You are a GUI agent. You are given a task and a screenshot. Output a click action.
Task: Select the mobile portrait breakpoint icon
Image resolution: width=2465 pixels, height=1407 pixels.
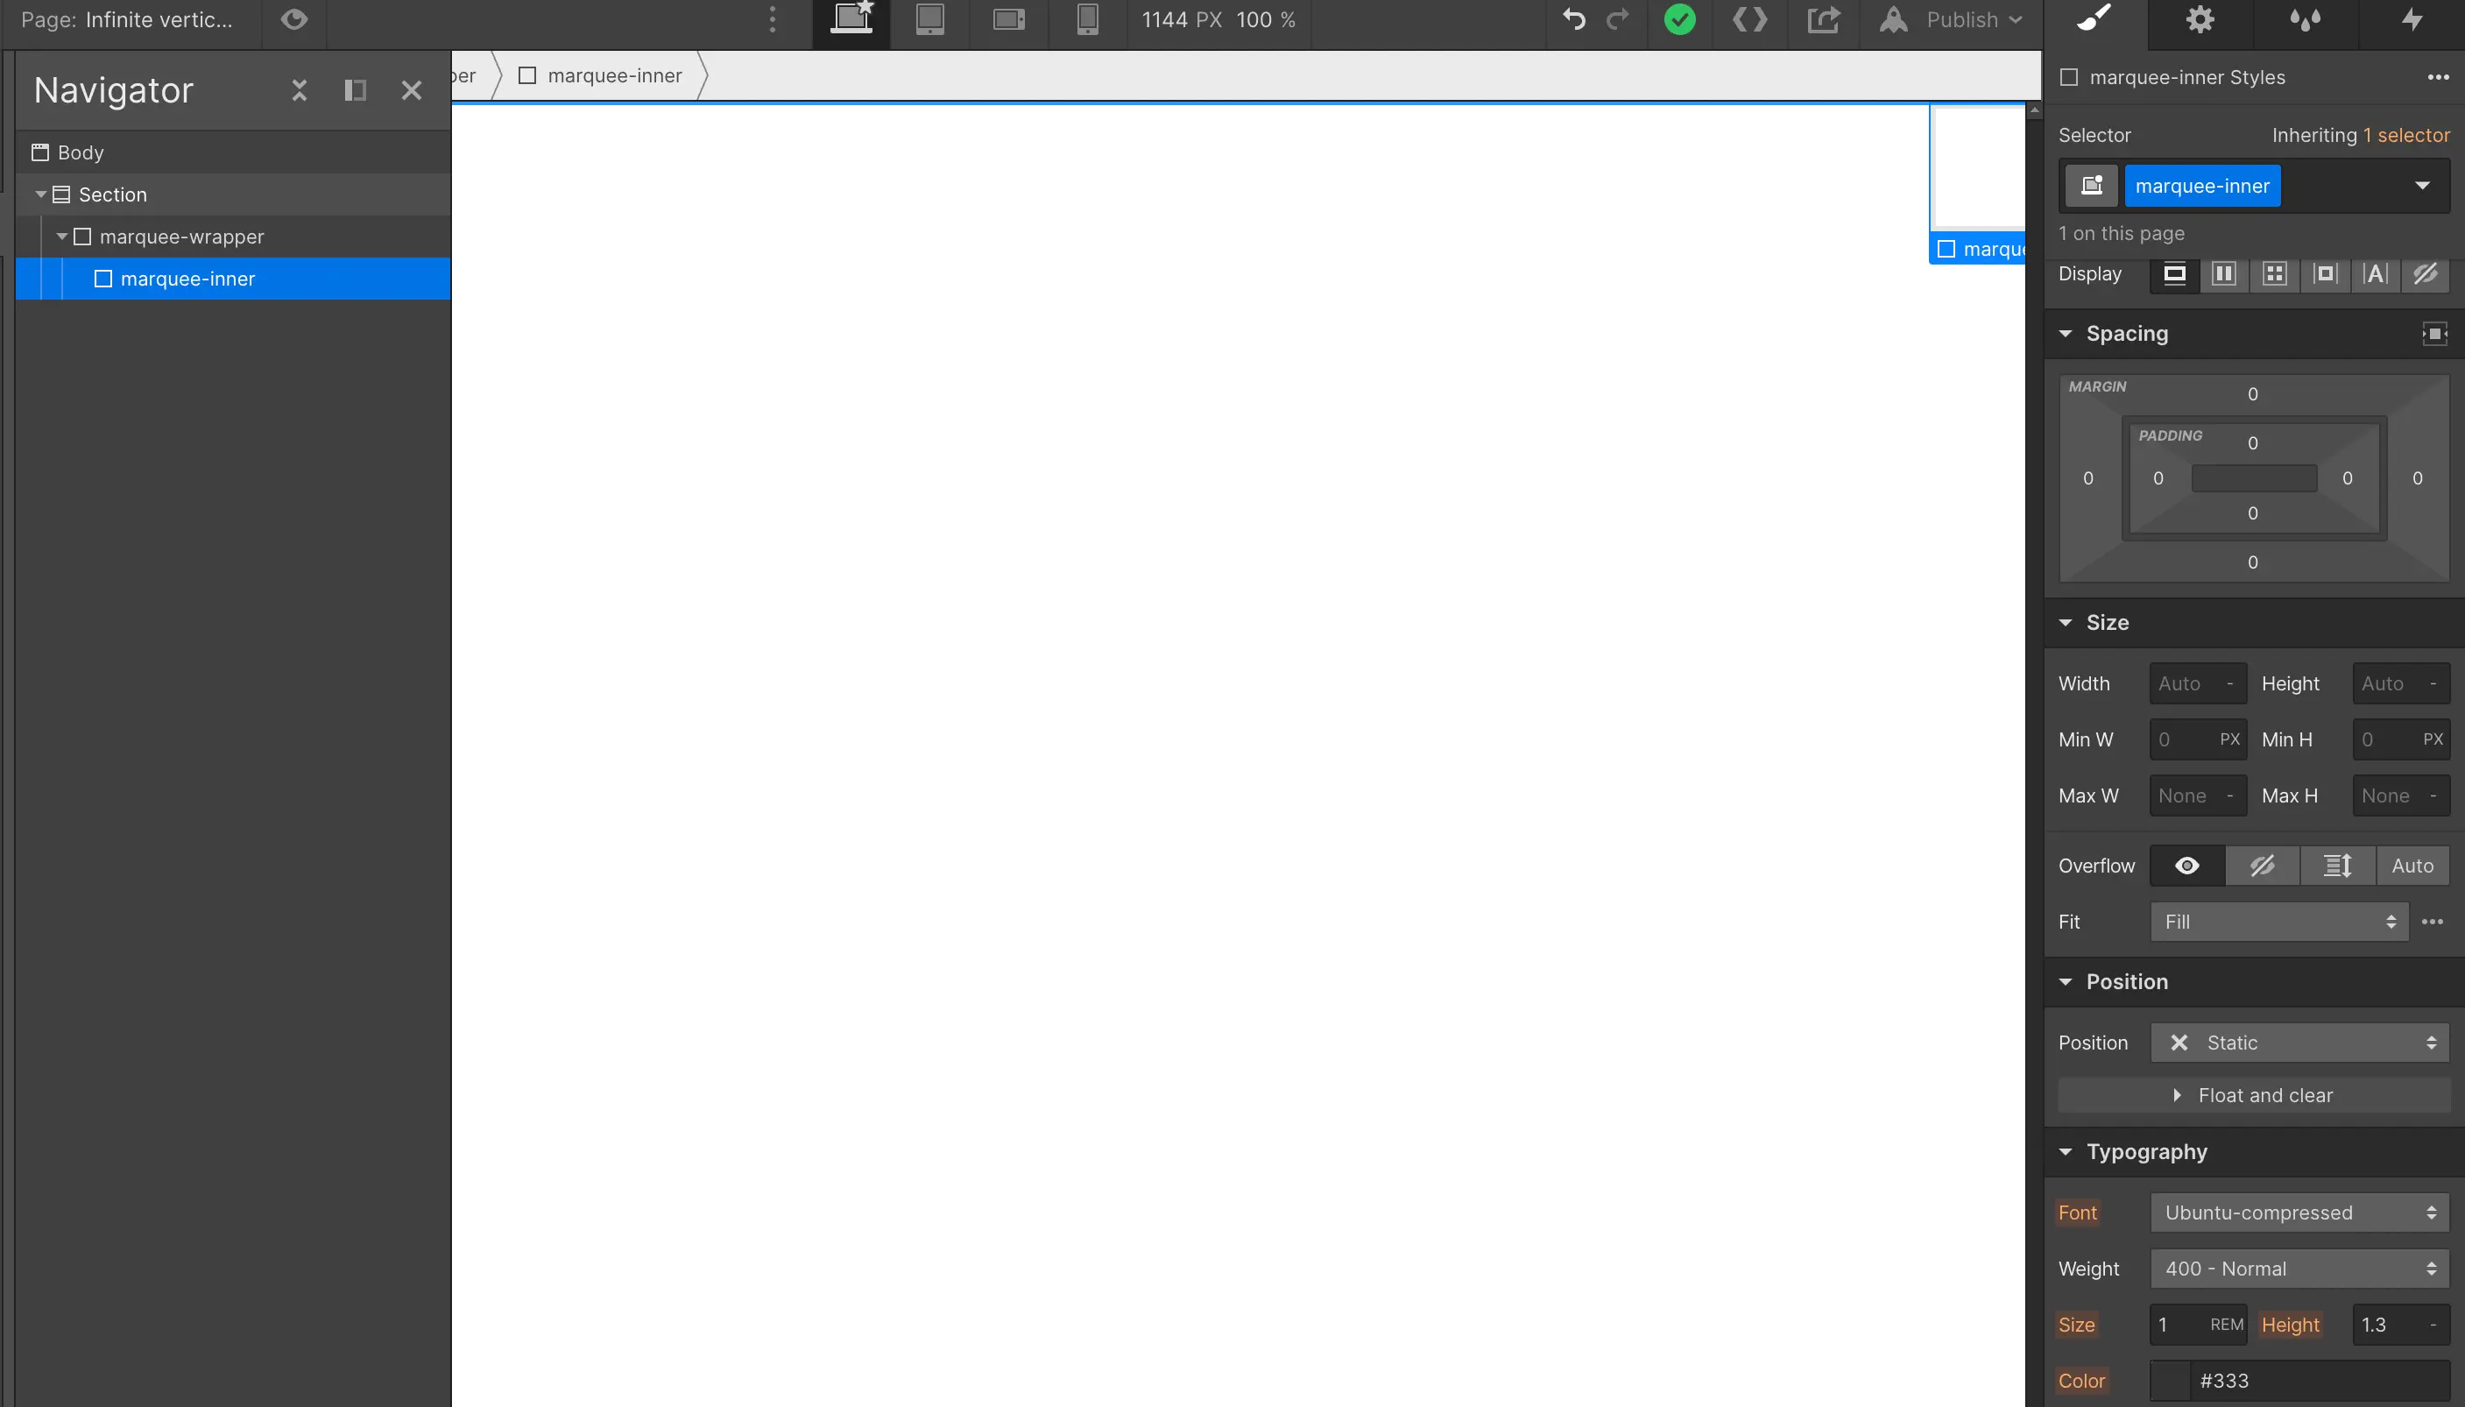click(1086, 19)
